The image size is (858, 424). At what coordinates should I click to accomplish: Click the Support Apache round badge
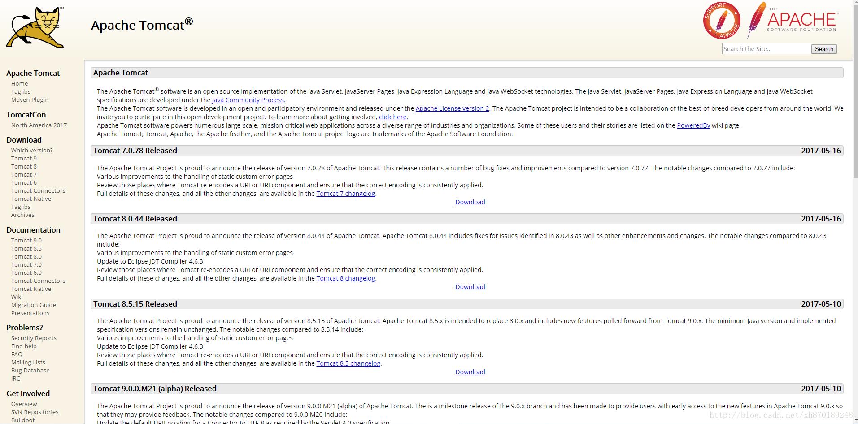click(722, 21)
